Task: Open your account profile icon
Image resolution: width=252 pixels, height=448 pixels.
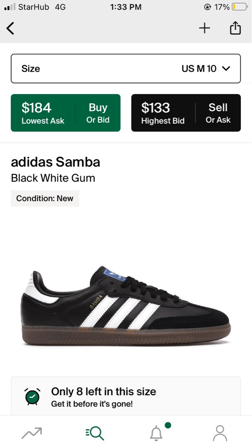Action: click(219, 433)
